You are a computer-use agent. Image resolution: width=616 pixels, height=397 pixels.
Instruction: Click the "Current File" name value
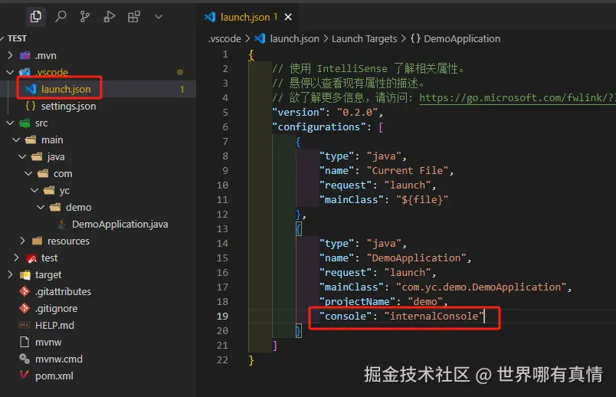click(x=408, y=171)
